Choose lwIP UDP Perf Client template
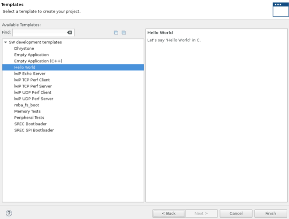Image resolution: width=289 pixels, height=219 pixels. pos(33,92)
